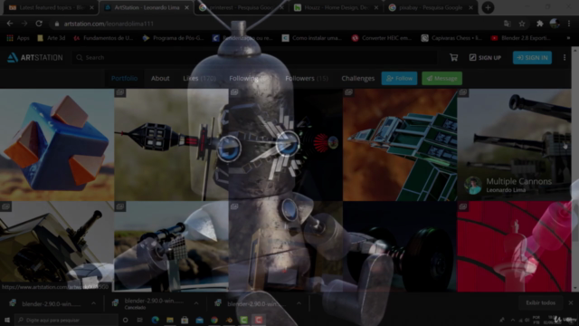Expand options for the cancelled blender download
The width and height of the screenshot is (579, 326).
(196, 303)
